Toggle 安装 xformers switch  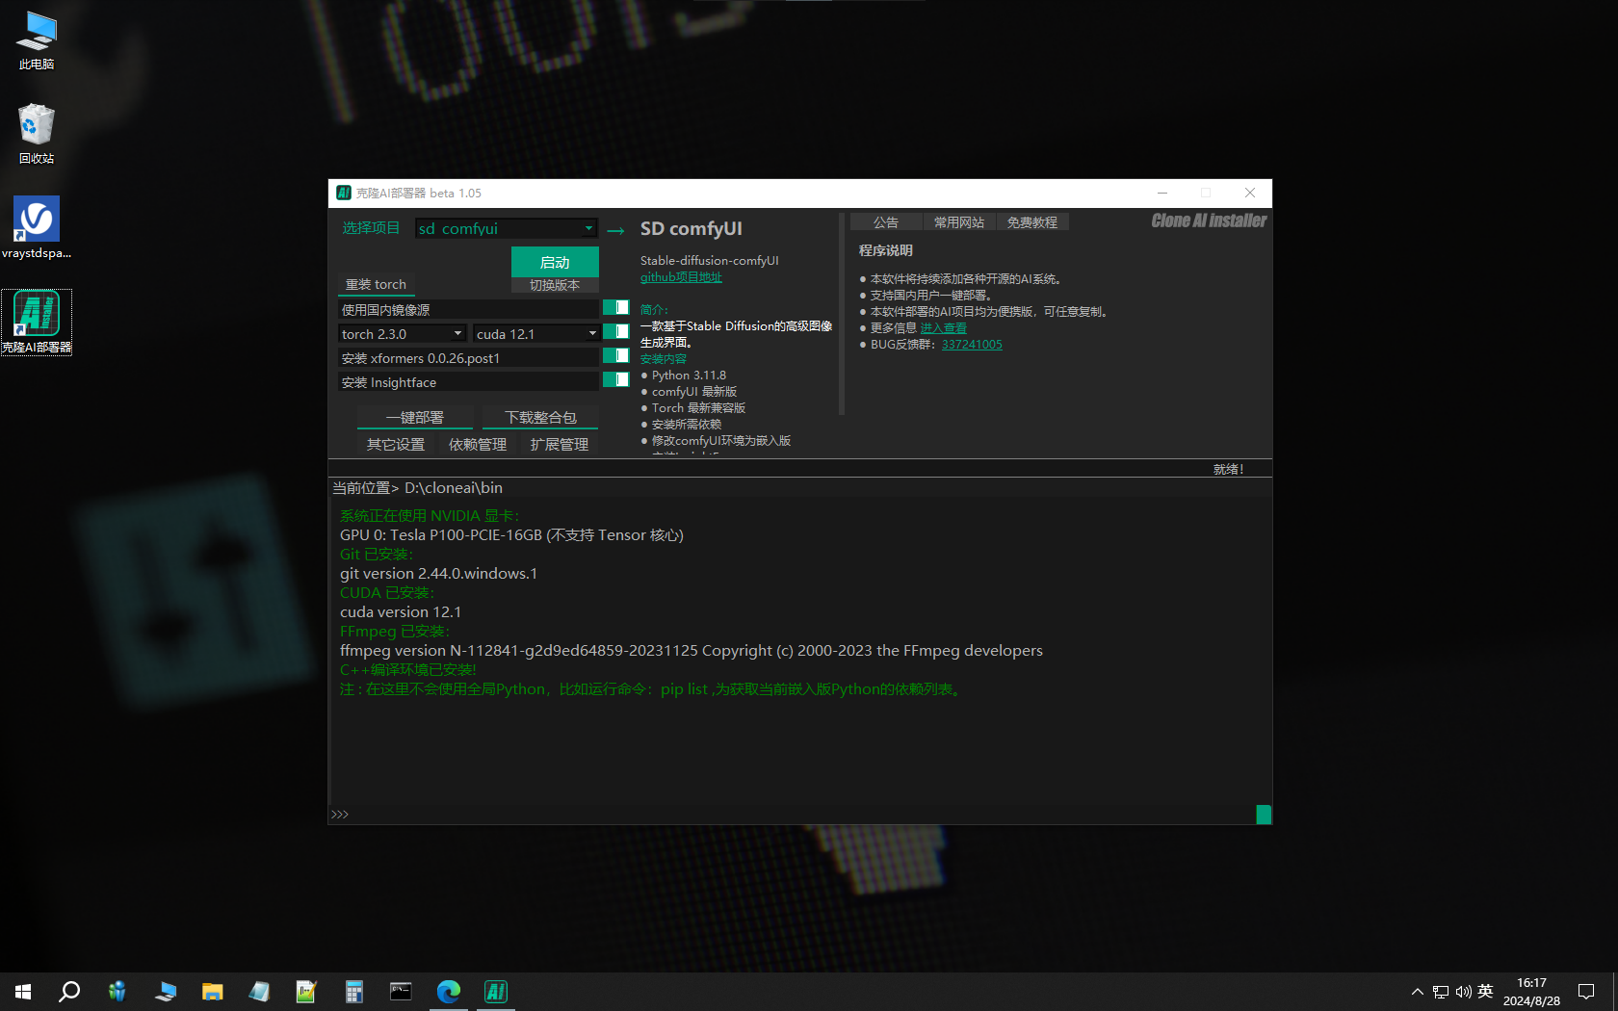tap(615, 356)
